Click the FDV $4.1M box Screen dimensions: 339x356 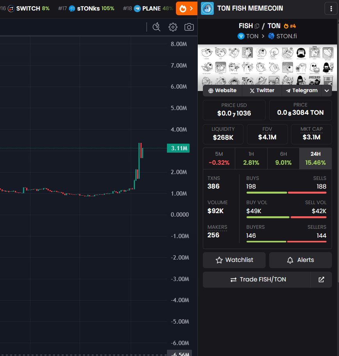click(267, 134)
